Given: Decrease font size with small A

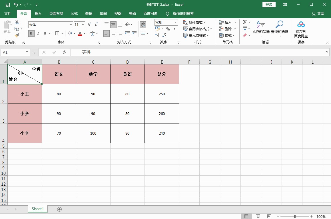Looking at the screenshot, I should point(96,25).
